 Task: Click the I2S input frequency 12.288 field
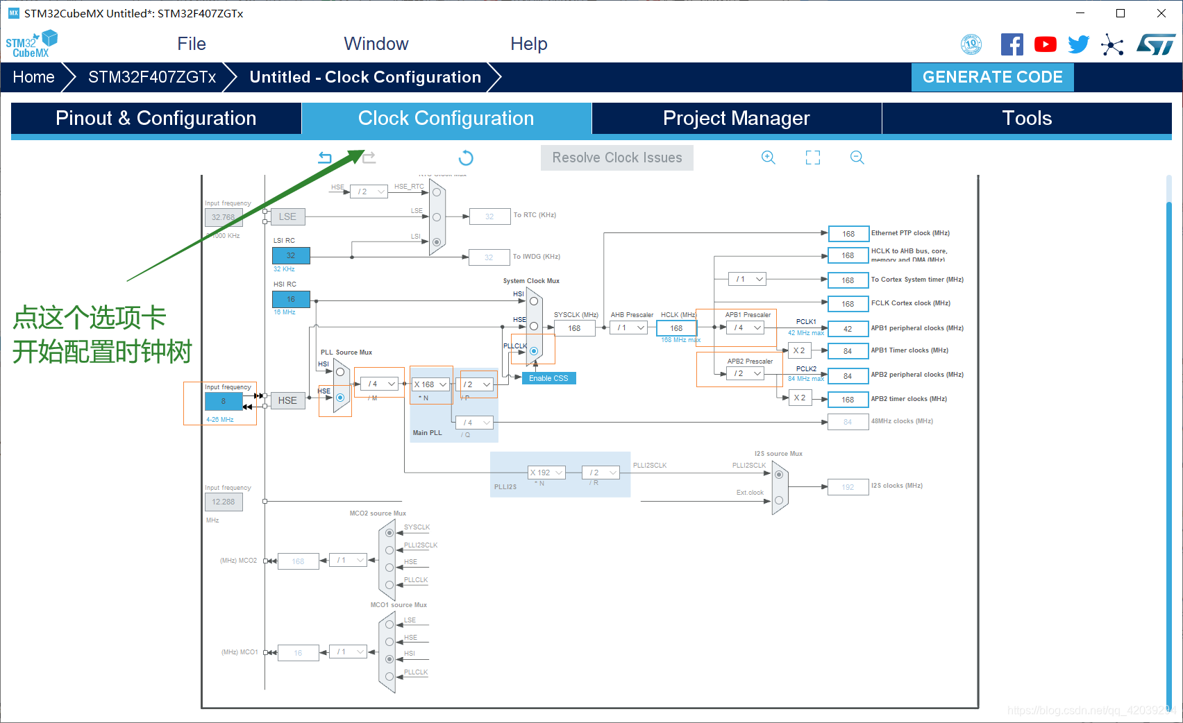click(224, 502)
